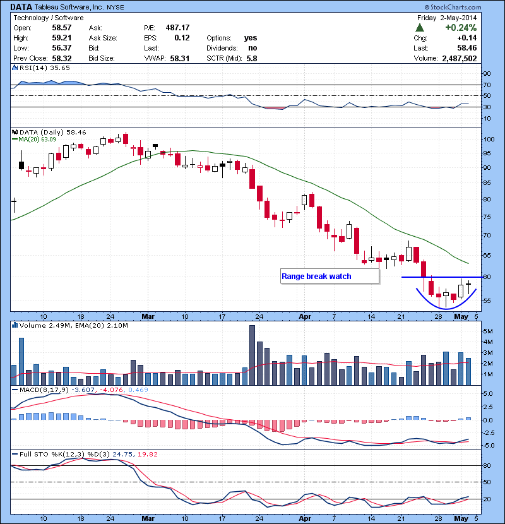The width and height of the screenshot is (505, 524).
Task: Click the Chg value +0.14
Action: (x=467, y=38)
